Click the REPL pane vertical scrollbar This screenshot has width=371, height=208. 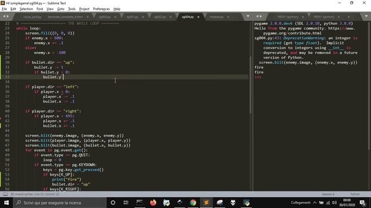pos(369,86)
